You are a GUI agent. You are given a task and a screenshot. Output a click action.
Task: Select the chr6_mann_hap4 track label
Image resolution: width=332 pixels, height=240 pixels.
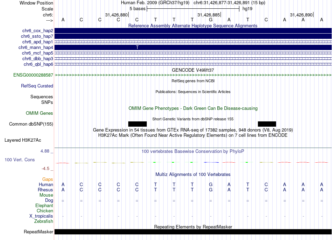coord(36,47)
